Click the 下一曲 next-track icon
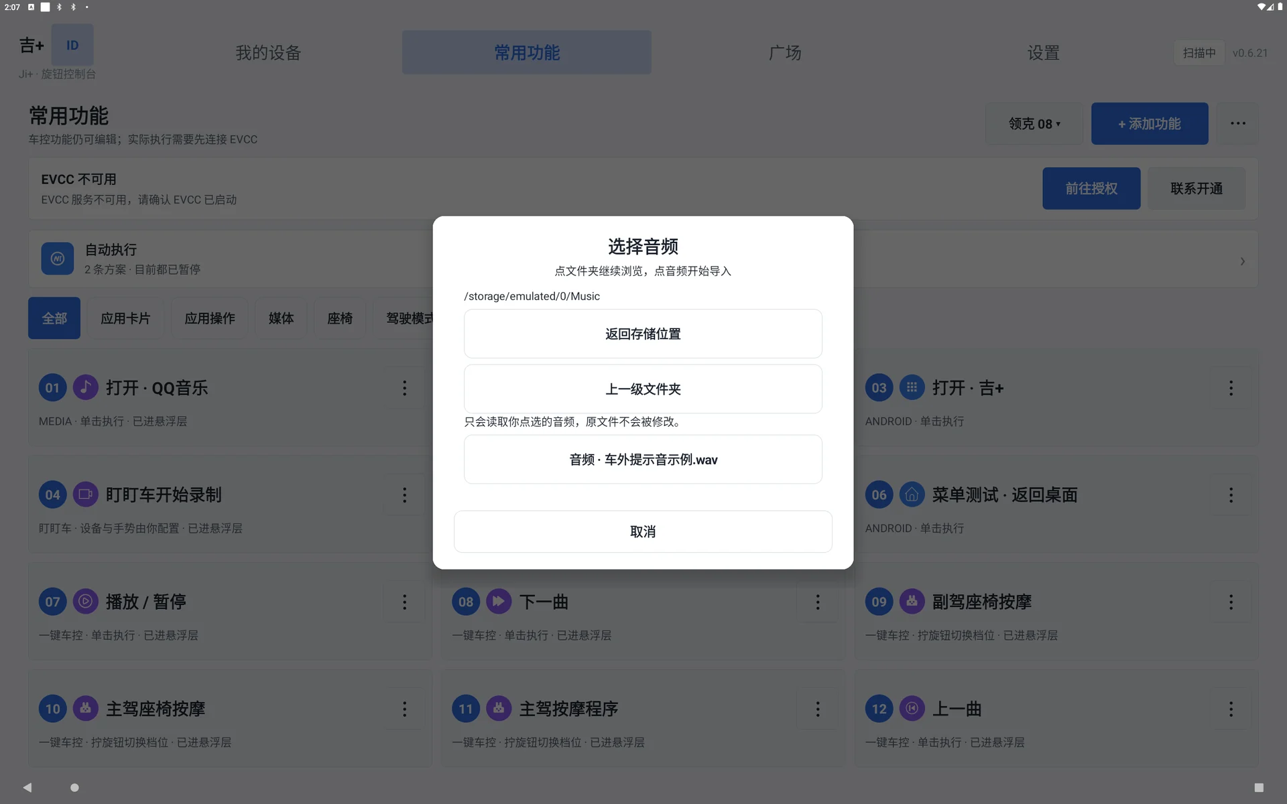The width and height of the screenshot is (1287, 804). click(499, 602)
